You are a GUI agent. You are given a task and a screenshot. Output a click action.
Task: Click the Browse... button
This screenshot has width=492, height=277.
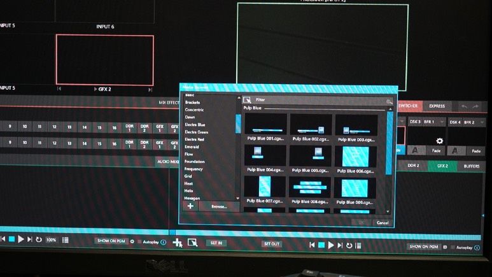[x=219, y=206]
